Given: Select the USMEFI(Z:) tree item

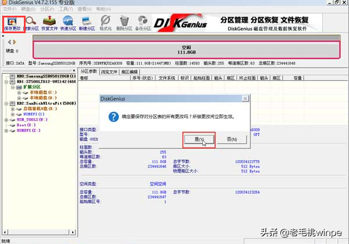Looking at the screenshot, I should 29,130.
